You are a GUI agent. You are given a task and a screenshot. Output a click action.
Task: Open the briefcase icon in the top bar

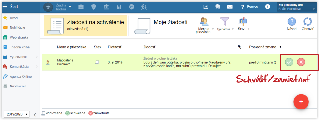coord(81,7)
